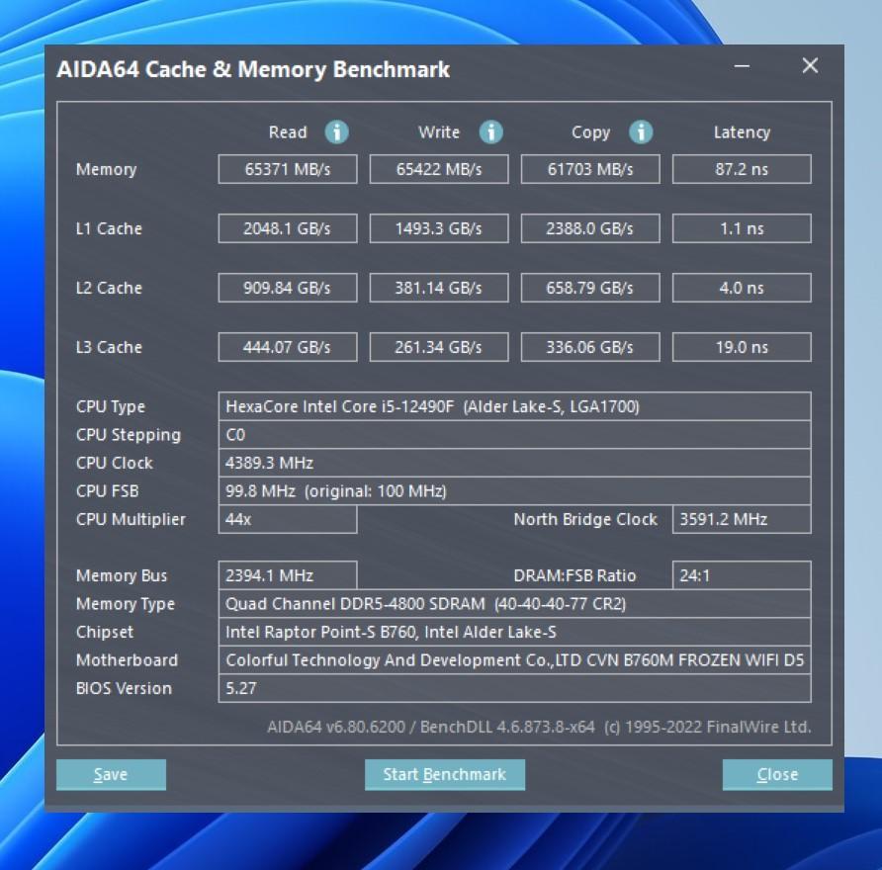Screen dimensions: 882x870
Task: Click DRAM:FSB Ratio value 24:1
Action: coord(742,575)
